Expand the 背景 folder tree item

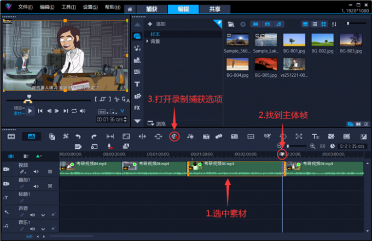tap(147, 41)
